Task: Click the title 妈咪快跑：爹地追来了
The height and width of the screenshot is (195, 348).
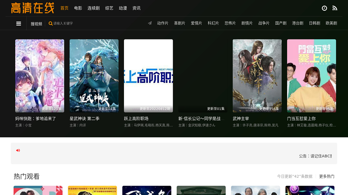Action: pos(36,119)
